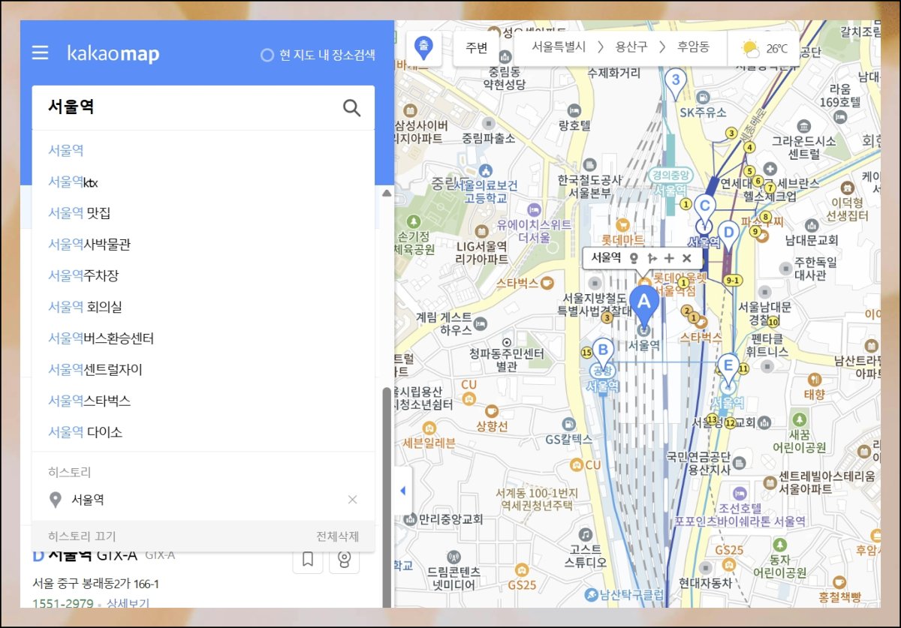Click the orange 스타벅스 label left of marker A

pos(517,284)
